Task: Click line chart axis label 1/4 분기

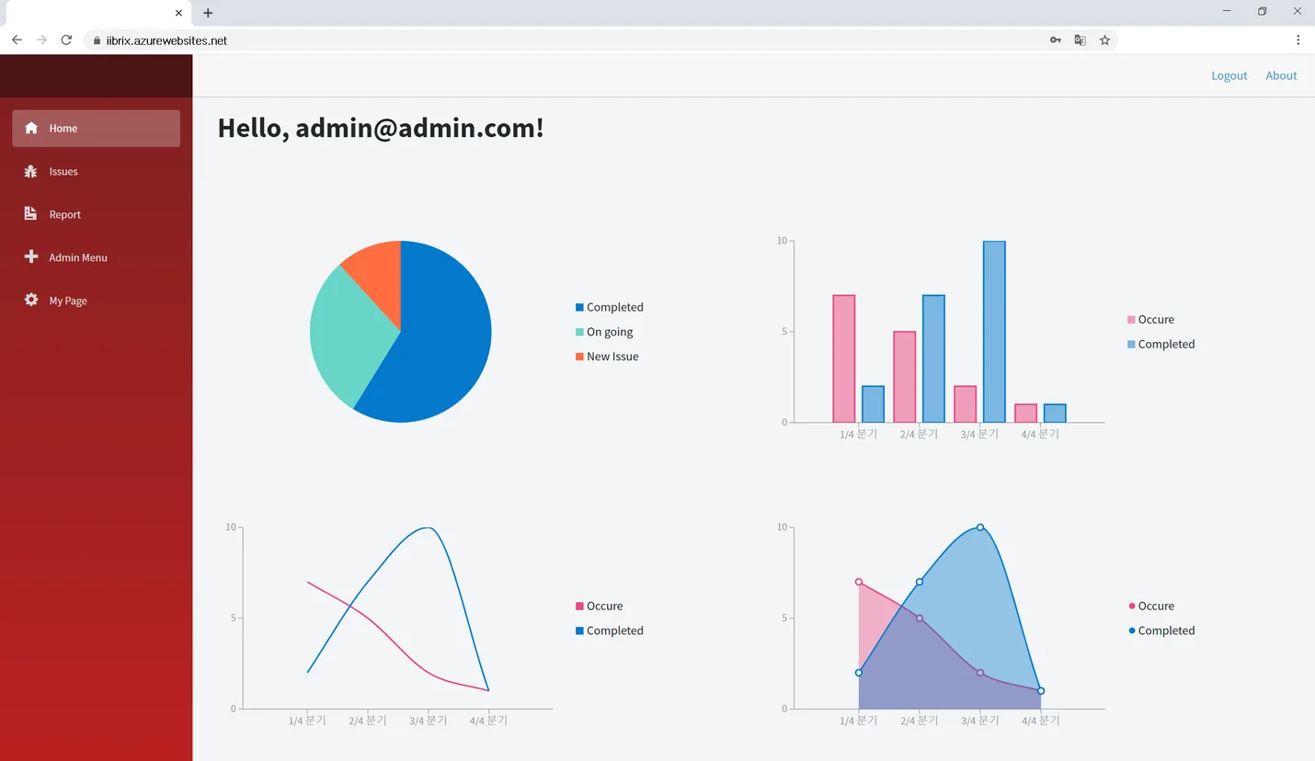Action: [x=307, y=721]
